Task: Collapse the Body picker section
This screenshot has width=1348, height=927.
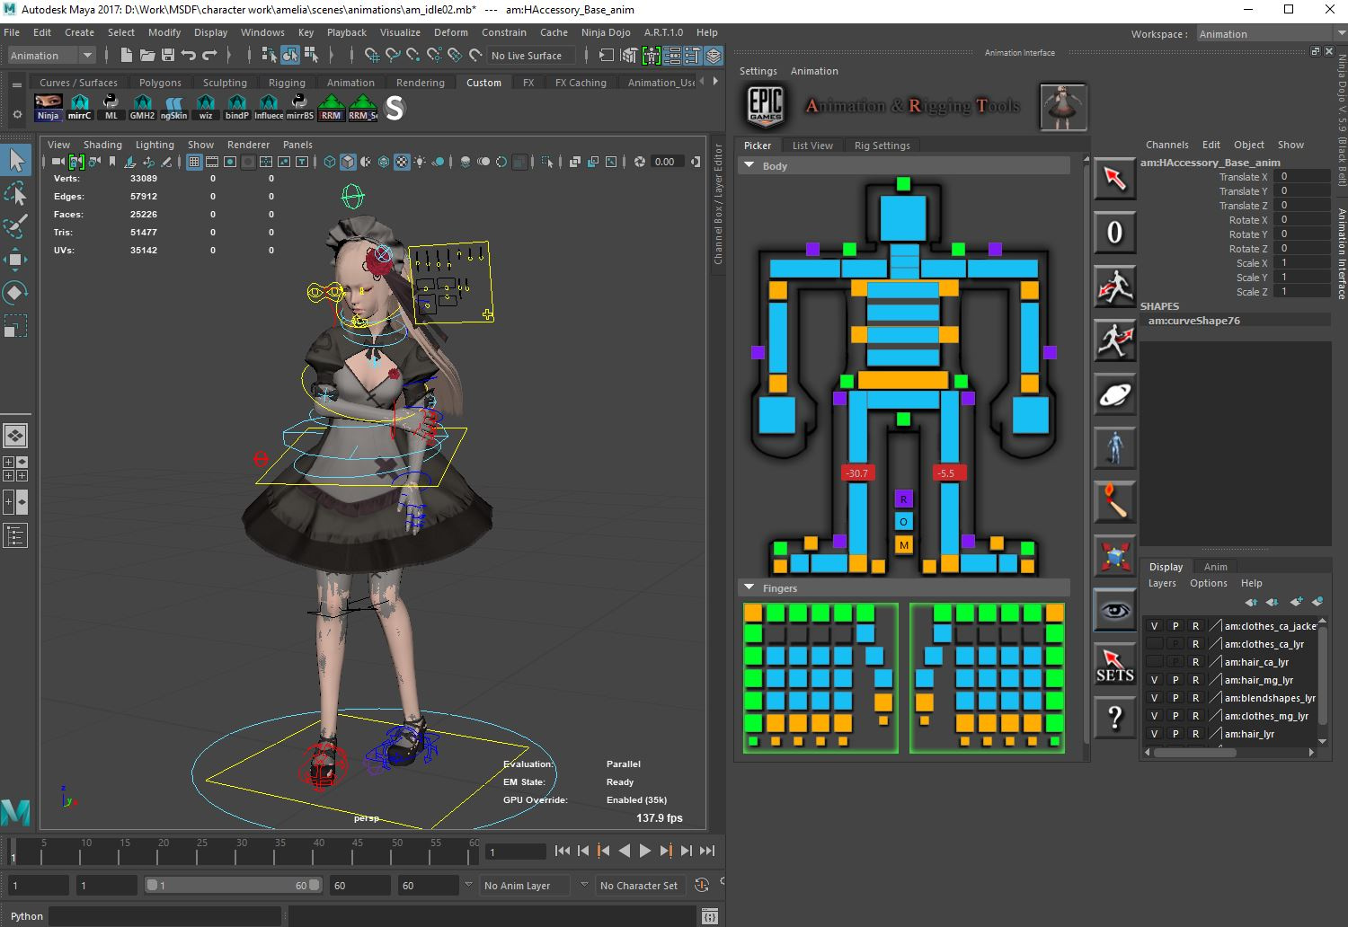Action: [x=749, y=166]
